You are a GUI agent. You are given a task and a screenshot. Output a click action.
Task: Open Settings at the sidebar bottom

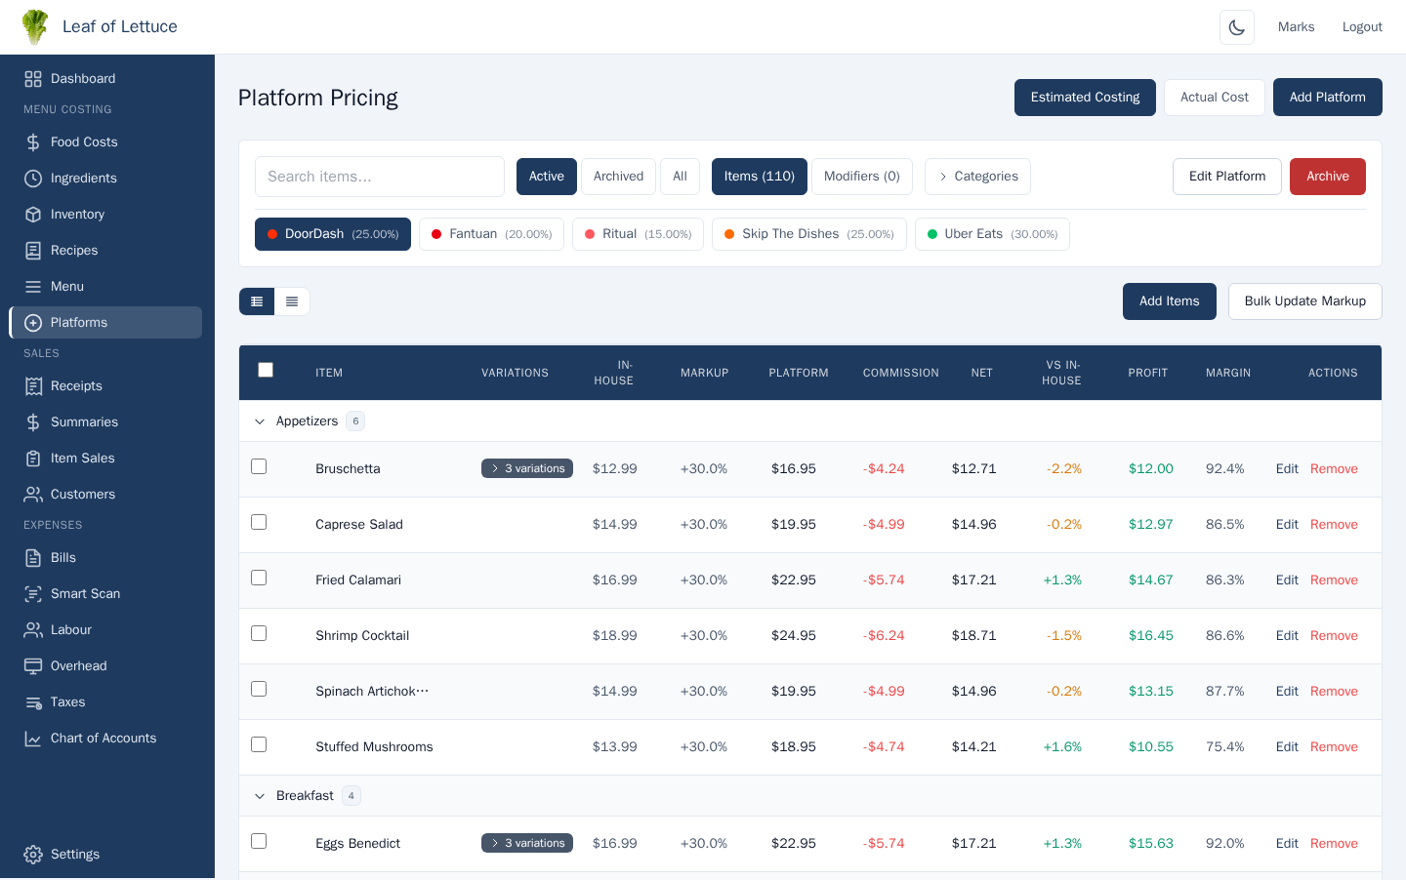tap(75, 854)
